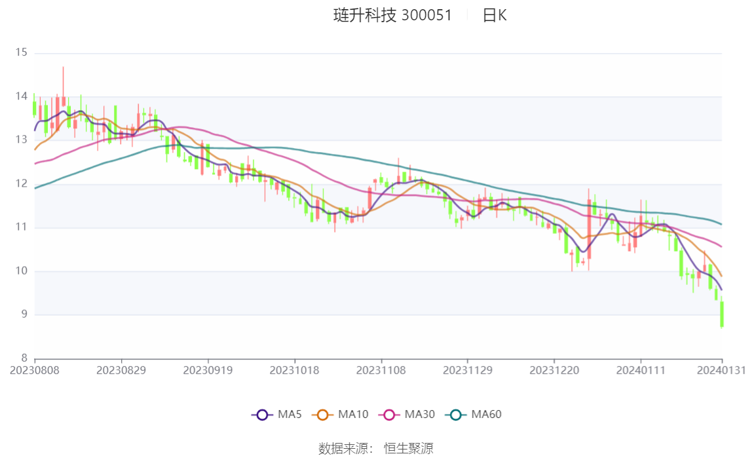Hide the MA5 line via its label
The height and width of the screenshot is (458, 752).
coord(290,414)
